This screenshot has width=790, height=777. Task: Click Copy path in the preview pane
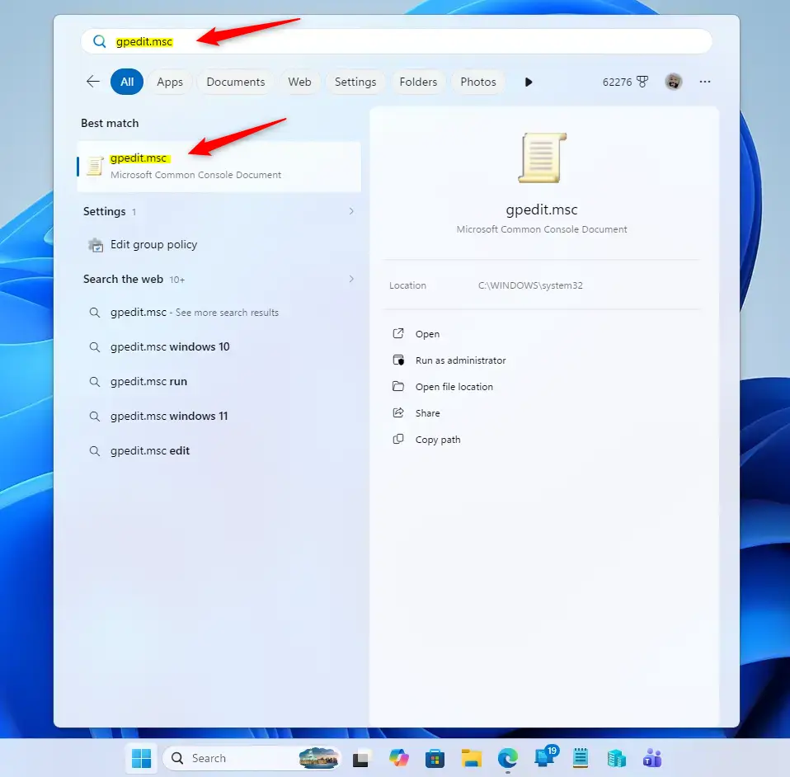point(438,440)
